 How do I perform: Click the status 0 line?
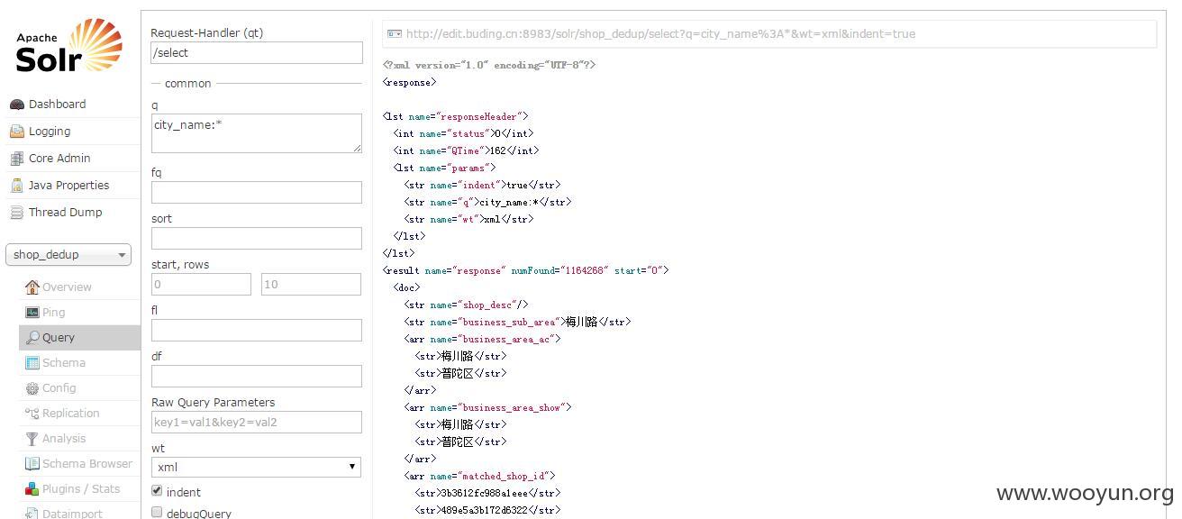463,133
